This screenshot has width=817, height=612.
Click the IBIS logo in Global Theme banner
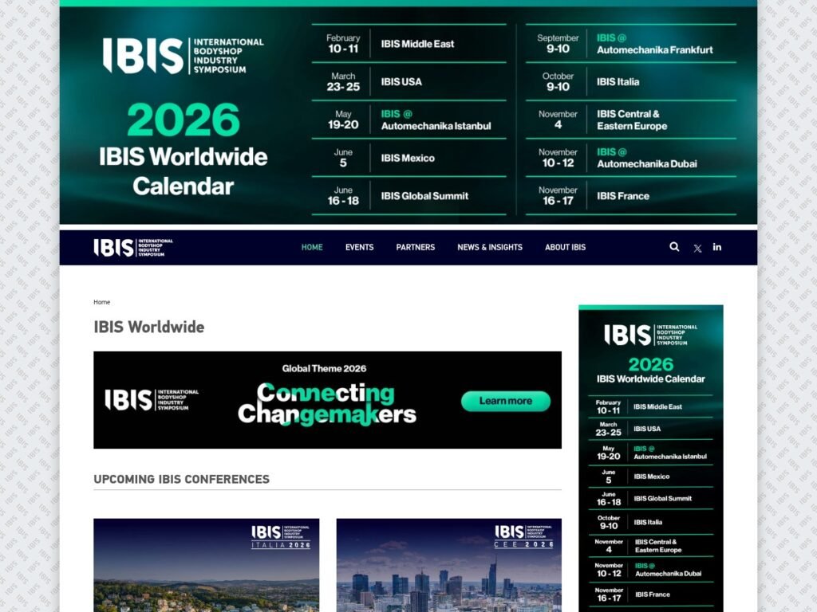[x=152, y=400]
